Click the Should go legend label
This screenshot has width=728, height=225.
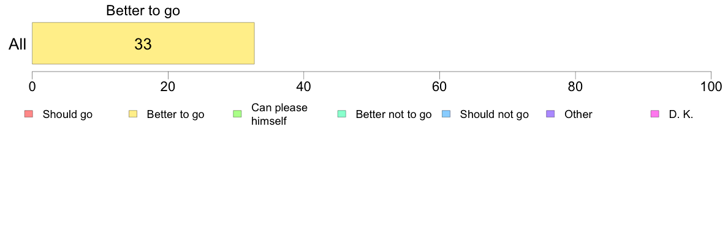click(x=67, y=115)
